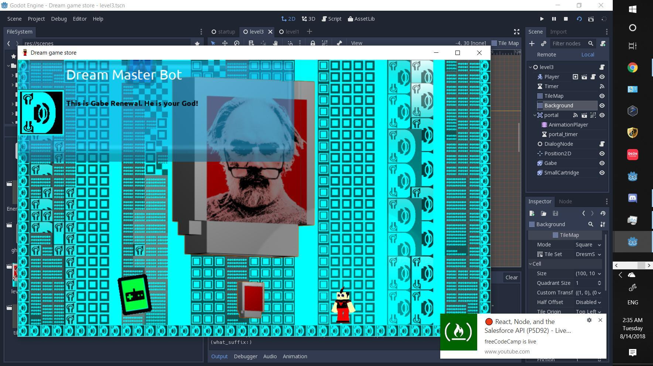The image size is (653, 366).
Task: Open the AssetLib workspace
Action: [361, 19]
